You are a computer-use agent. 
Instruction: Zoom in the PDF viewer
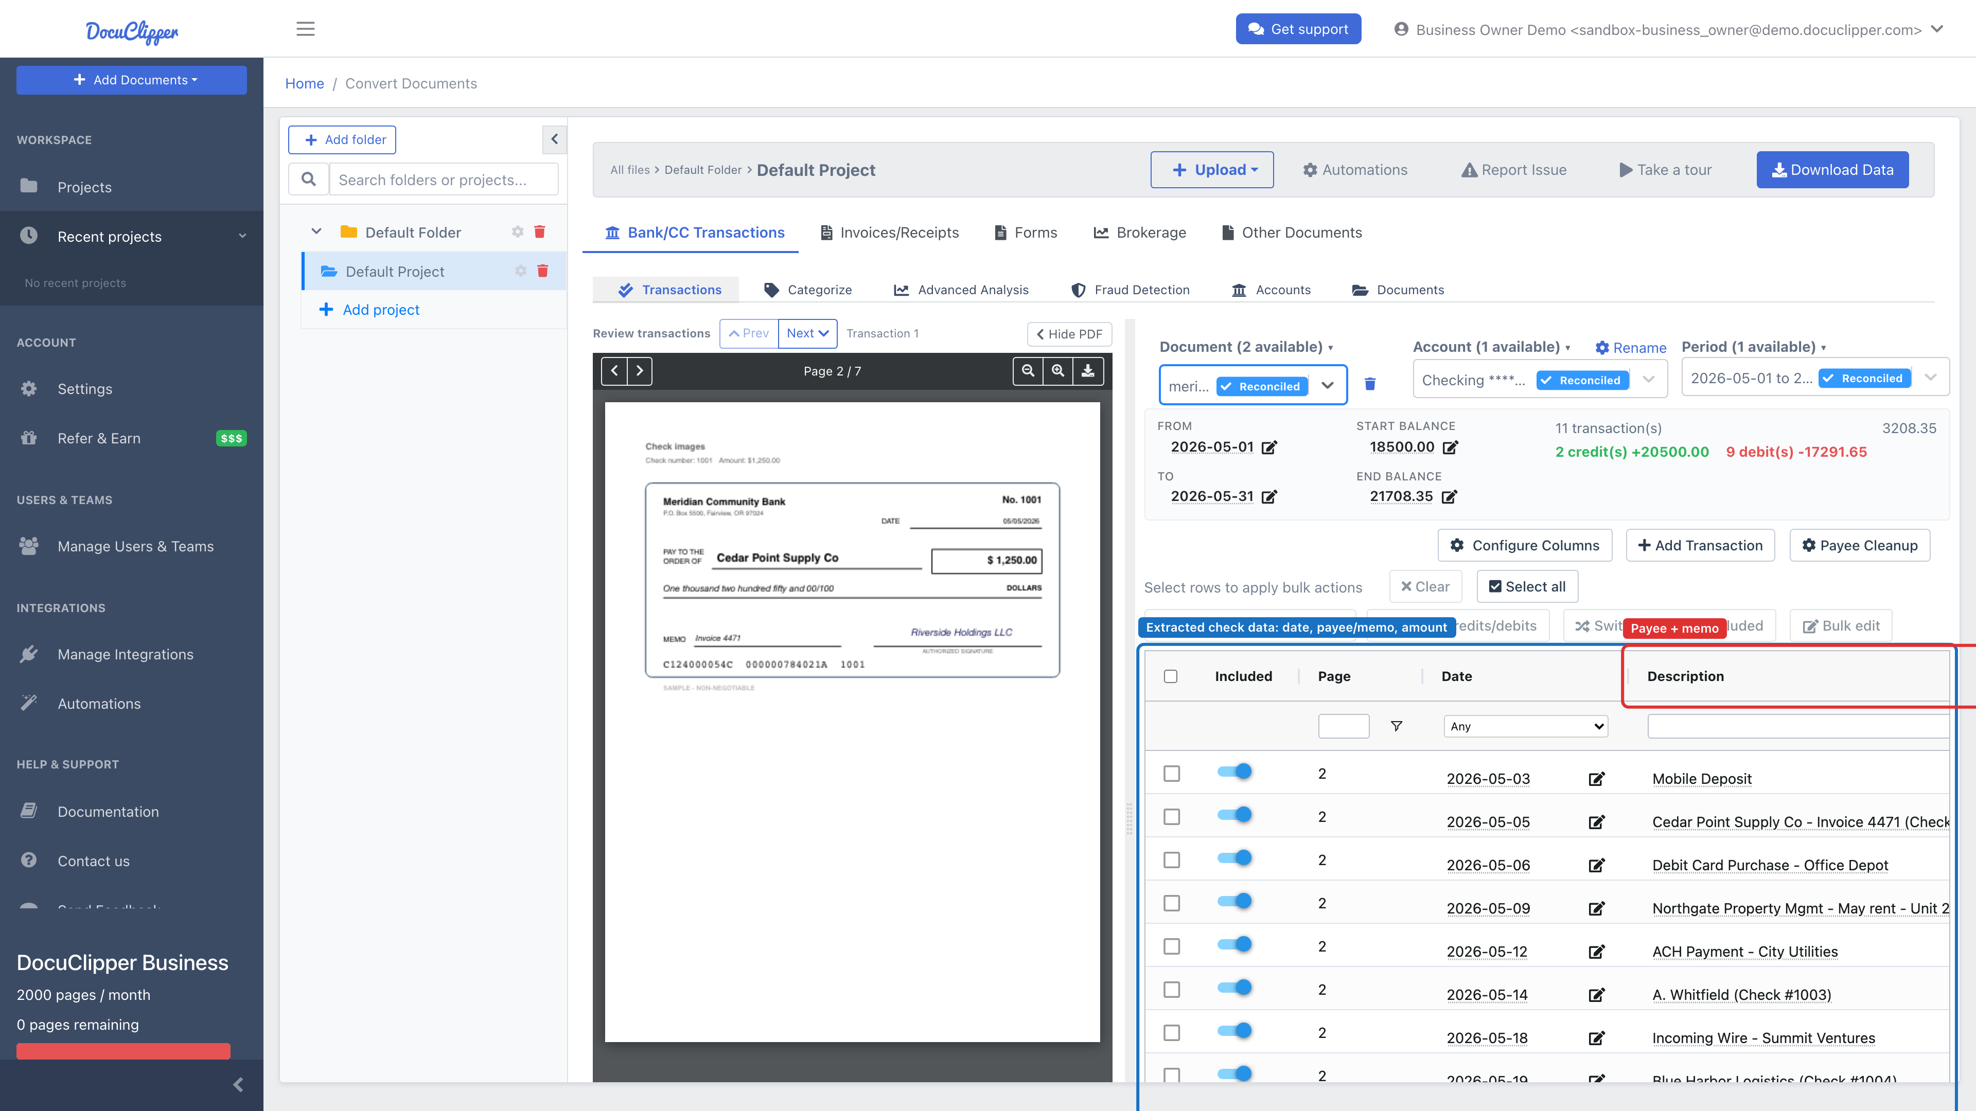tap(1058, 371)
